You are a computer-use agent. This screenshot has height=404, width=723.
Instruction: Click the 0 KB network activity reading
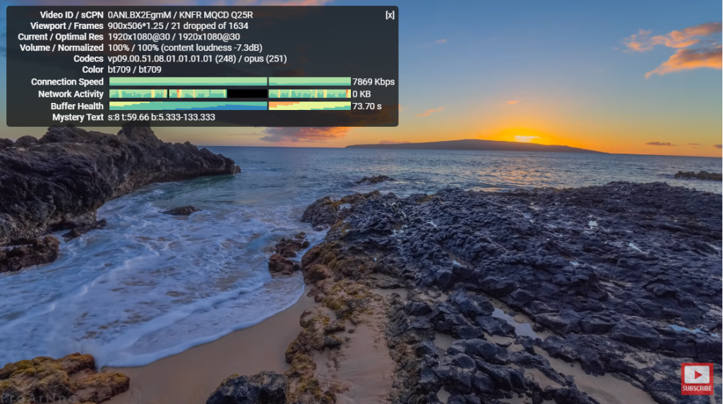tap(361, 94)
